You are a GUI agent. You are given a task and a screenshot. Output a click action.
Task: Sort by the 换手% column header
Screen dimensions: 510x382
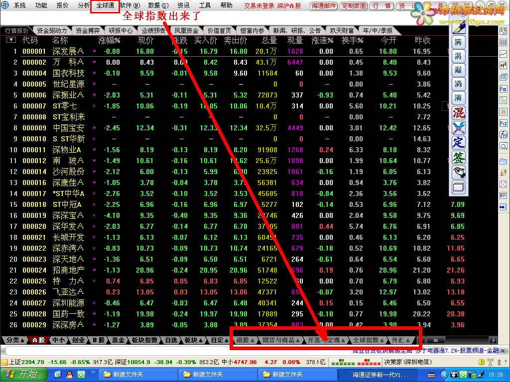[x=352, y=40]
